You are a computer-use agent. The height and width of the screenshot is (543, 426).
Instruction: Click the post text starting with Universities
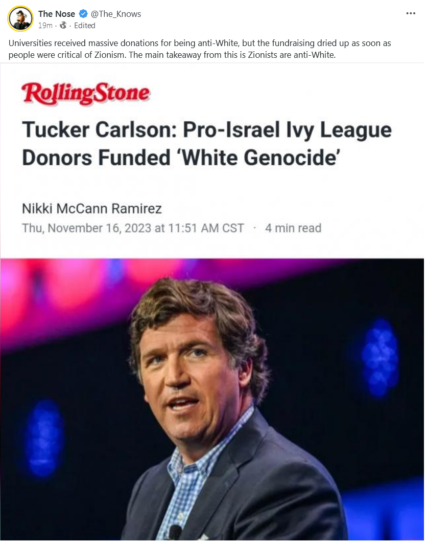pyautogui.click(x=200, y=49)
